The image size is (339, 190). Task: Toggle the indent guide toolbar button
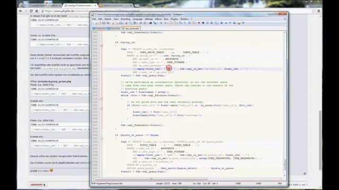(189, 23)
